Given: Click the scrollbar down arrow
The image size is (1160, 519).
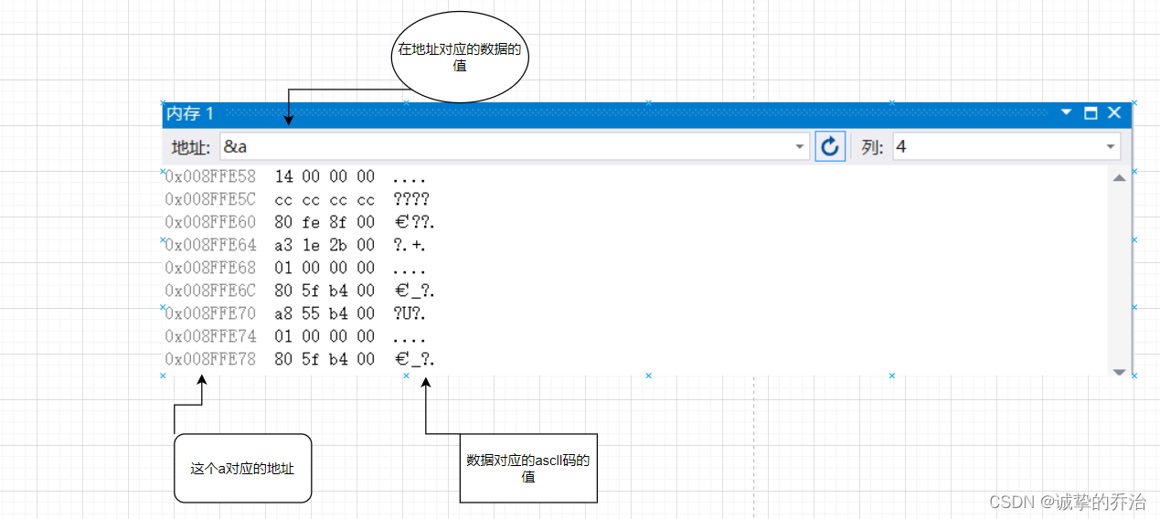Looking at the screenshot, I should tap(1119, 371).
